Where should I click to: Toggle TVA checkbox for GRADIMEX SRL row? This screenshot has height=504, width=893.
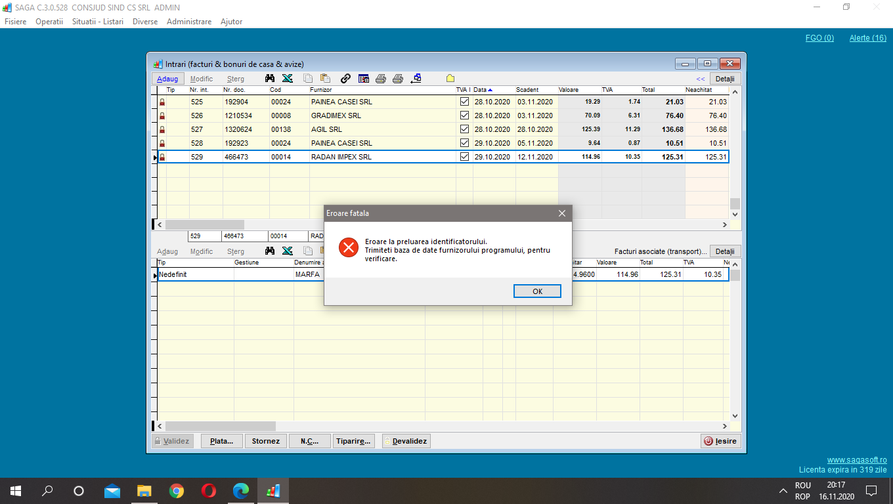464,115
